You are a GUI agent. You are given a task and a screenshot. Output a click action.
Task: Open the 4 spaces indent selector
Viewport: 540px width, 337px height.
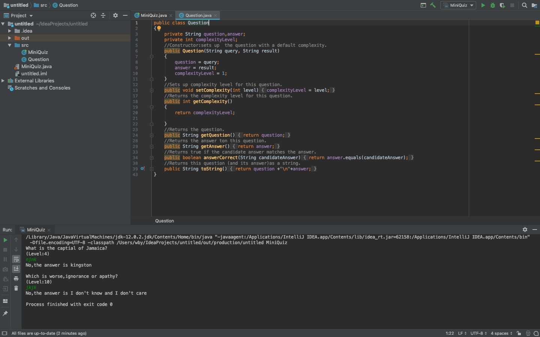point(502,333)
